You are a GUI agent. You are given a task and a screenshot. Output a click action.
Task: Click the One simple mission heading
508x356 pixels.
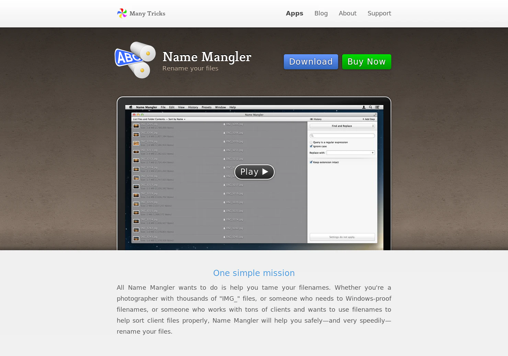point(254,273)
